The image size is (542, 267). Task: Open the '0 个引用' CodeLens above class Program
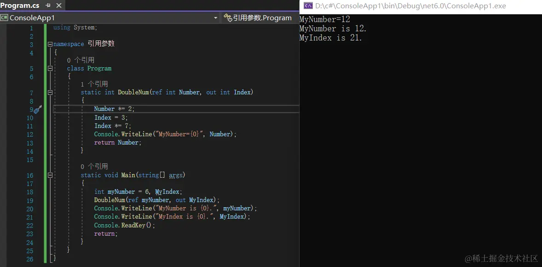81,60
